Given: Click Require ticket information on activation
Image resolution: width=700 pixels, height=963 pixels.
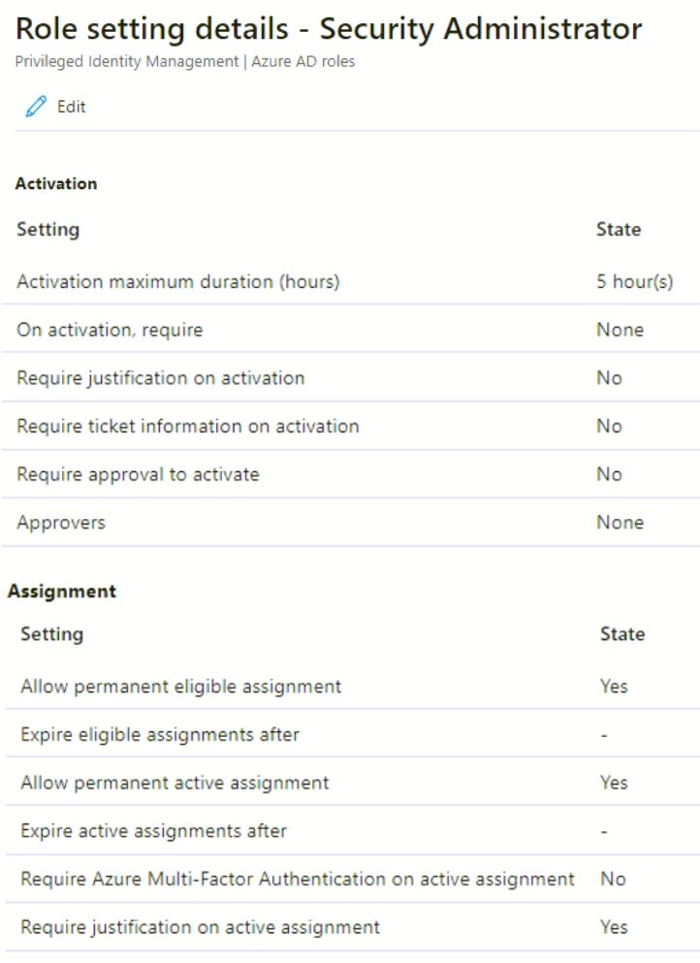Looking at the screenshot, I should [x=187, y=426].
